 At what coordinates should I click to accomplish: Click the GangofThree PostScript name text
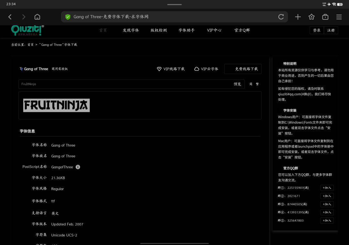(x=62, y=167)
